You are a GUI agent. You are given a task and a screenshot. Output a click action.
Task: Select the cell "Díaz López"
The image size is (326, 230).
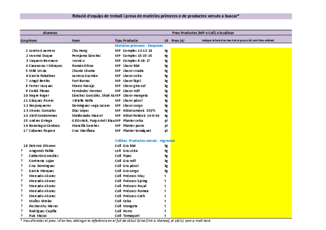pos(80,111)
